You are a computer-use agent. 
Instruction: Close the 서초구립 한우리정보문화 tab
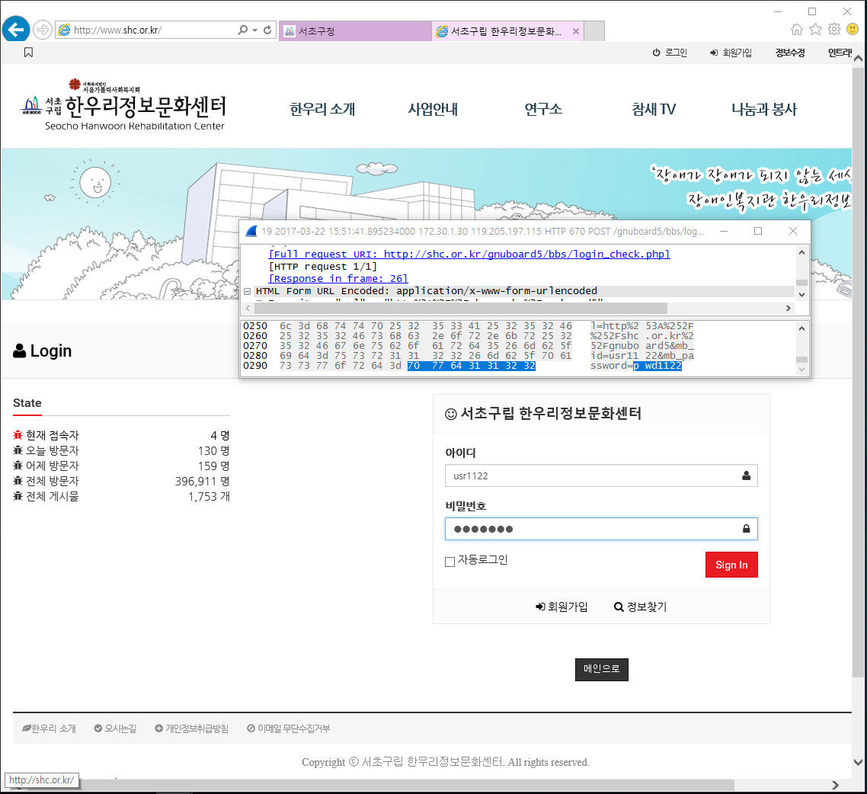(576, 31)
